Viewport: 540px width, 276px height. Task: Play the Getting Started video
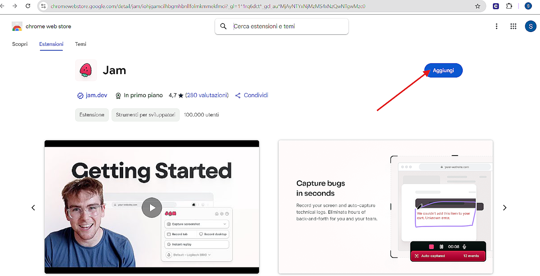[152, 208]
